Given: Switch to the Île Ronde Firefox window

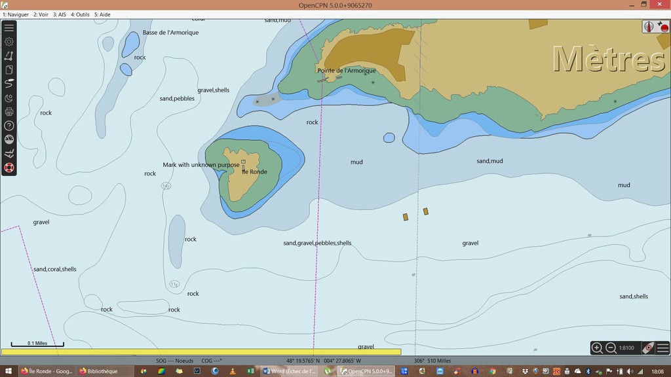Looking at the screenshot, I should pos(47,371).
